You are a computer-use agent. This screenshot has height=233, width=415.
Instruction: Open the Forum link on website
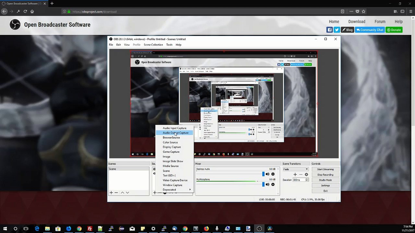pyautogui.click(x=380, y=22)
